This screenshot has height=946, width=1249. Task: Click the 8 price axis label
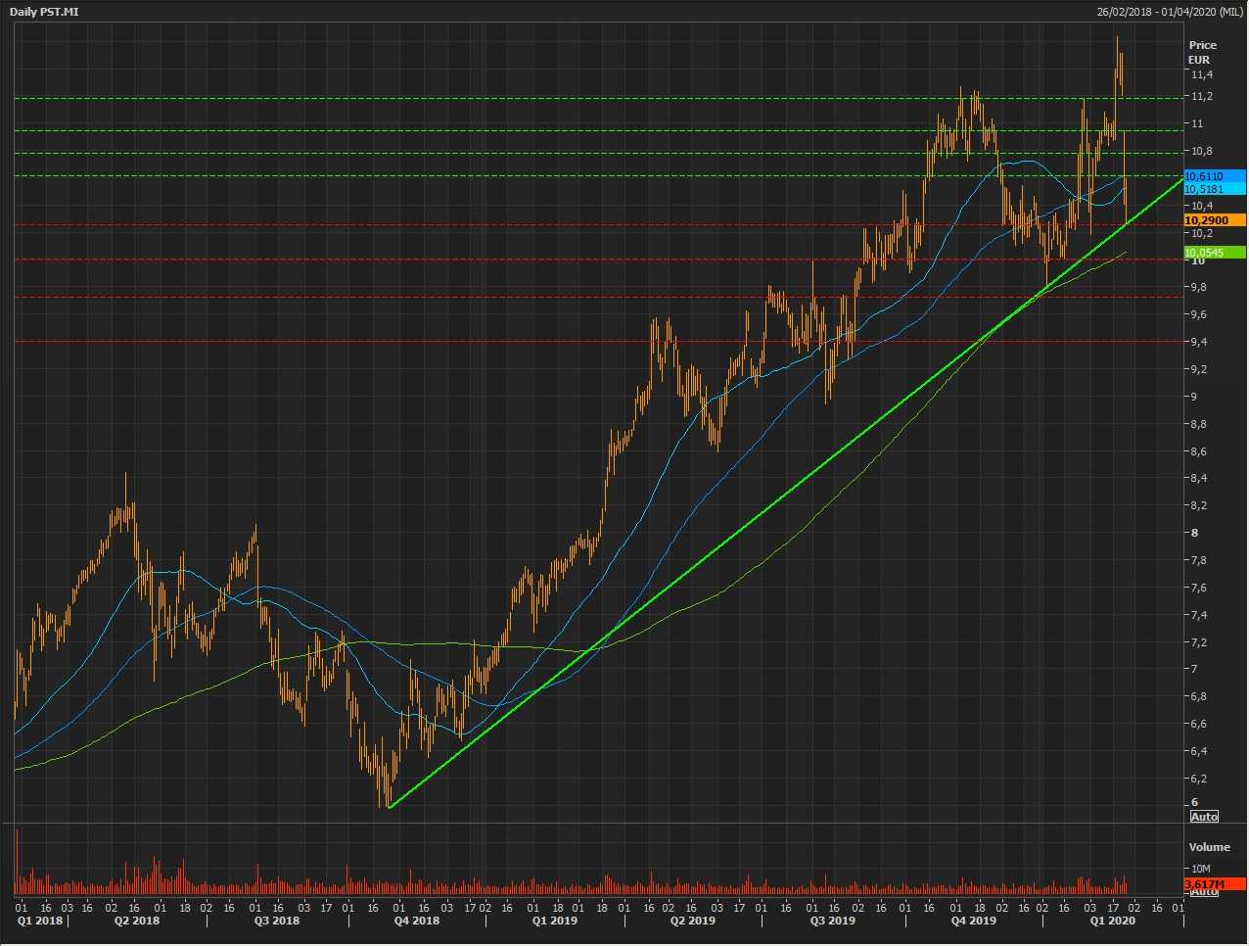point(1194,533)
